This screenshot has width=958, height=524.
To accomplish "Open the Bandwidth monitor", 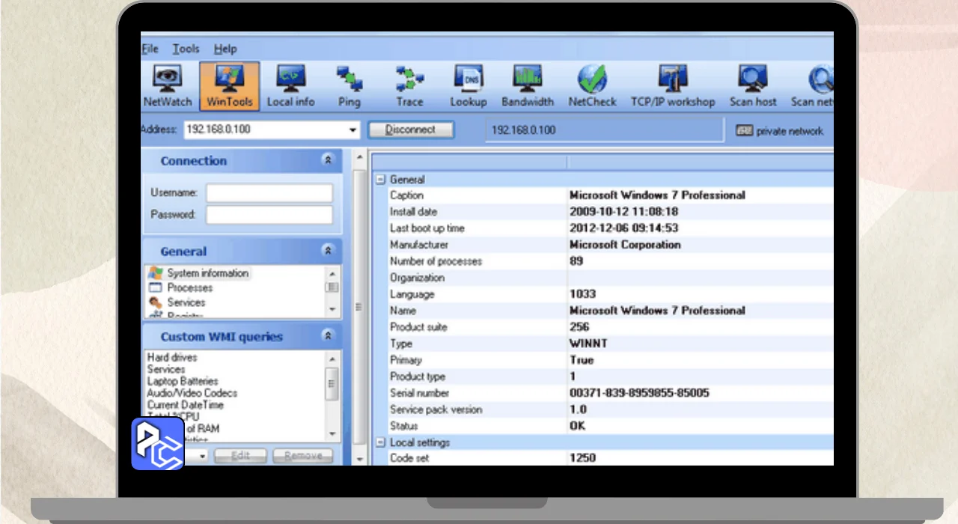I will 528,86.
